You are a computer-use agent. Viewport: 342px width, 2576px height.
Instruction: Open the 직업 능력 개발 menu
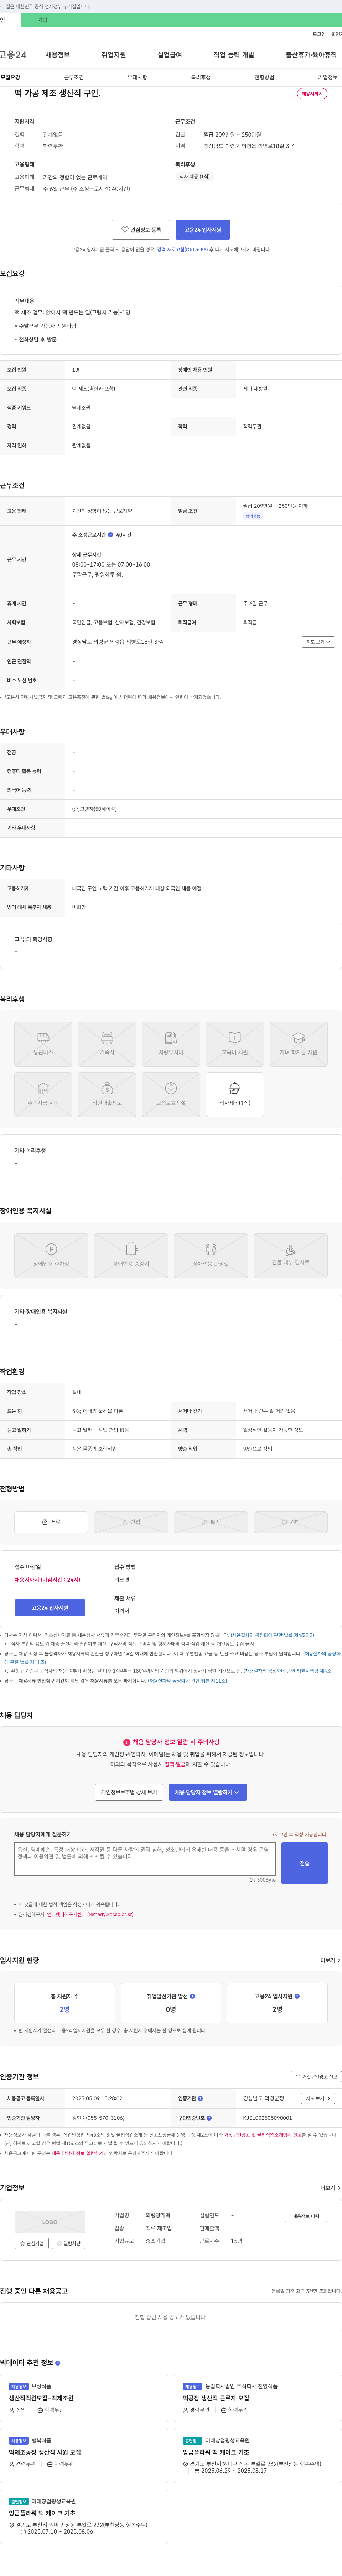click(234, 55)
